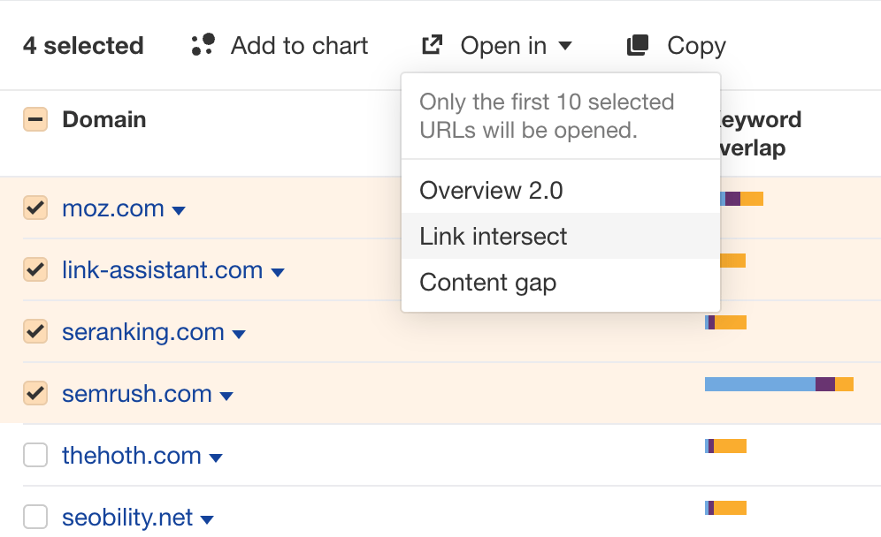881x537 pixels.
Task: Uncheck the seranking.com checkbox
Action: point(35,332)
